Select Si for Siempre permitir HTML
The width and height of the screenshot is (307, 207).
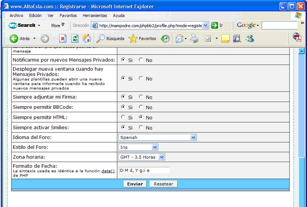123,117
